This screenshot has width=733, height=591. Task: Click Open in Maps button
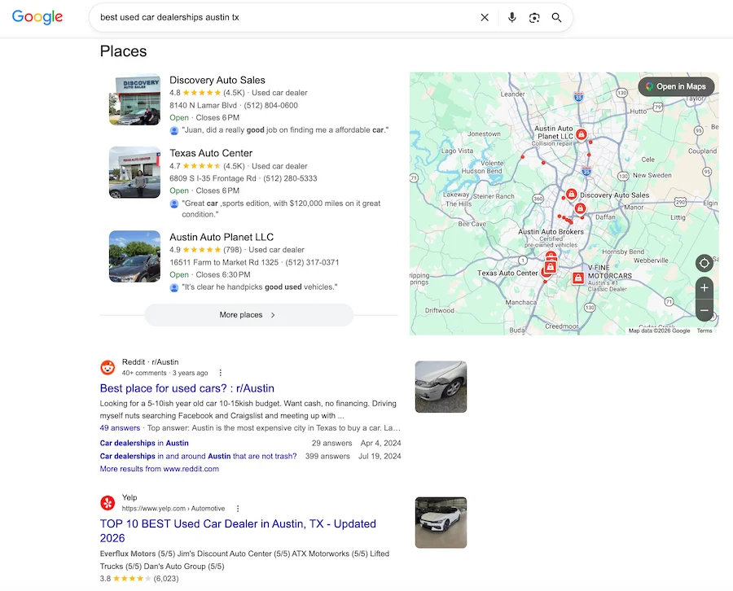coord(676,86)
